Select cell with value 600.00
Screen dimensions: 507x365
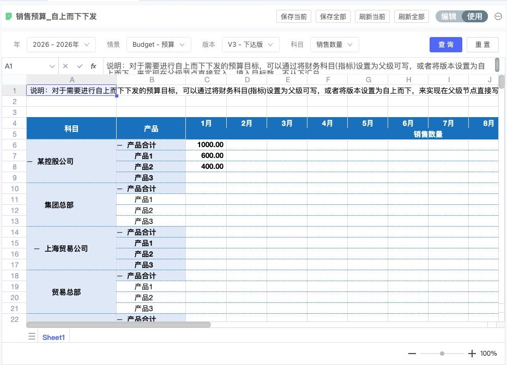206,156
